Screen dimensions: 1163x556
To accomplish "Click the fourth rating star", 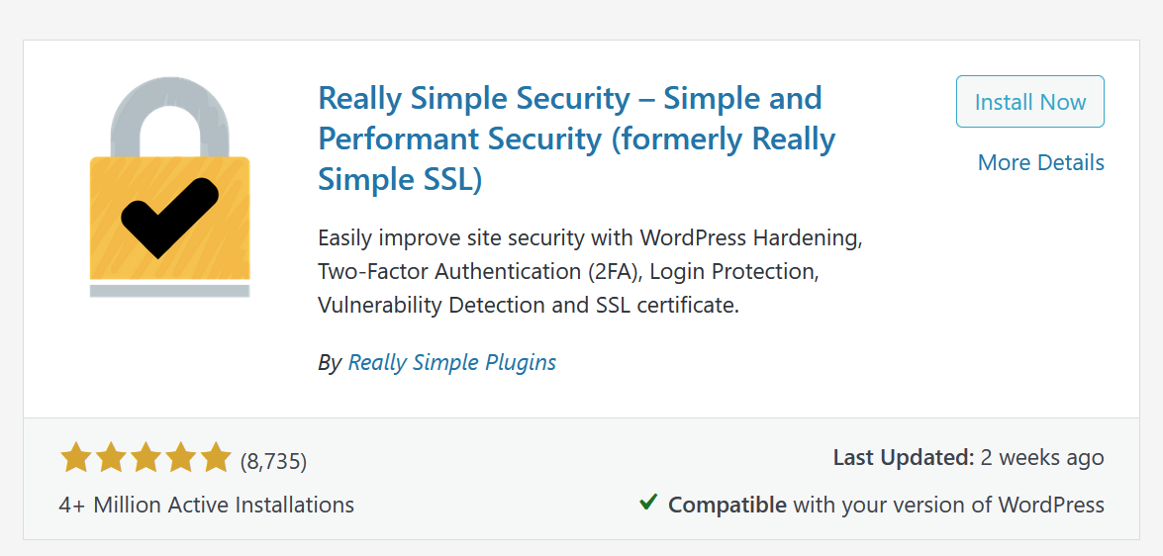I will [x=180, y=458].
